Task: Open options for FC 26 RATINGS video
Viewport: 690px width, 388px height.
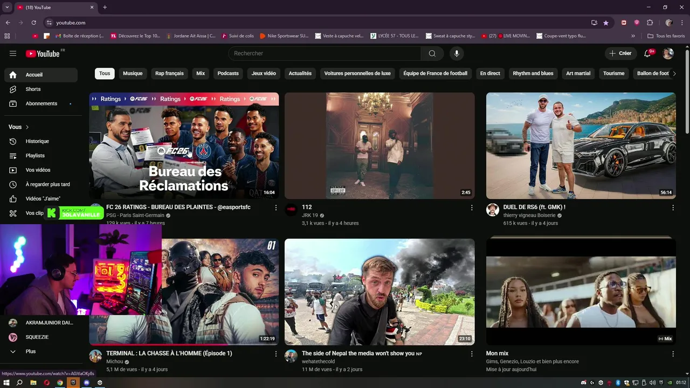Action: [276, 207]
